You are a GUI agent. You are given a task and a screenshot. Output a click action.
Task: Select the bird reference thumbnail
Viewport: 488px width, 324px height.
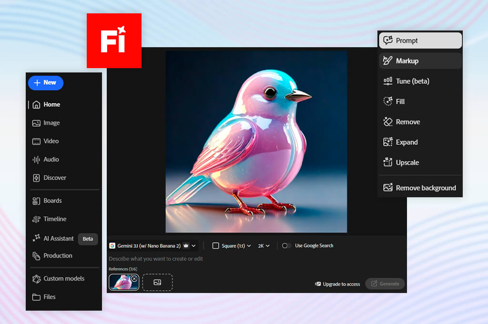tap(123, 282)
